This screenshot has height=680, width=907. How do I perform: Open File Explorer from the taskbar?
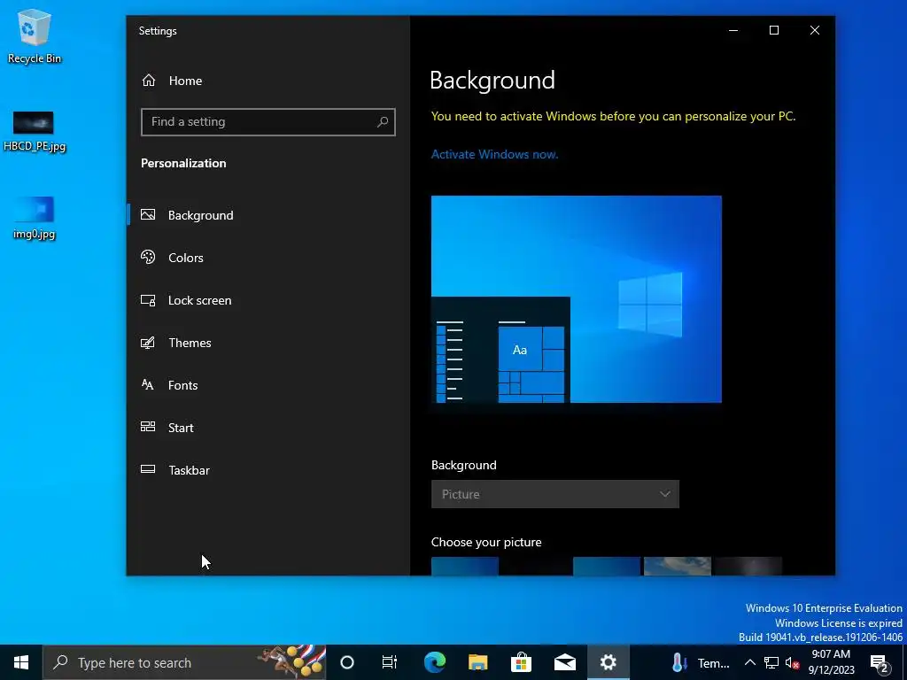coord(477,662)
